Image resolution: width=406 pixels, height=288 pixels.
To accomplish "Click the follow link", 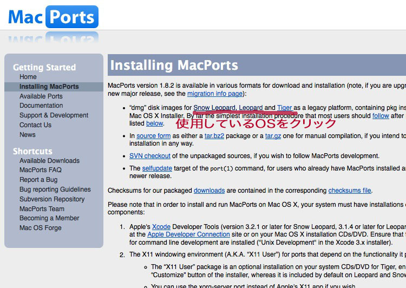I will 381,116.
